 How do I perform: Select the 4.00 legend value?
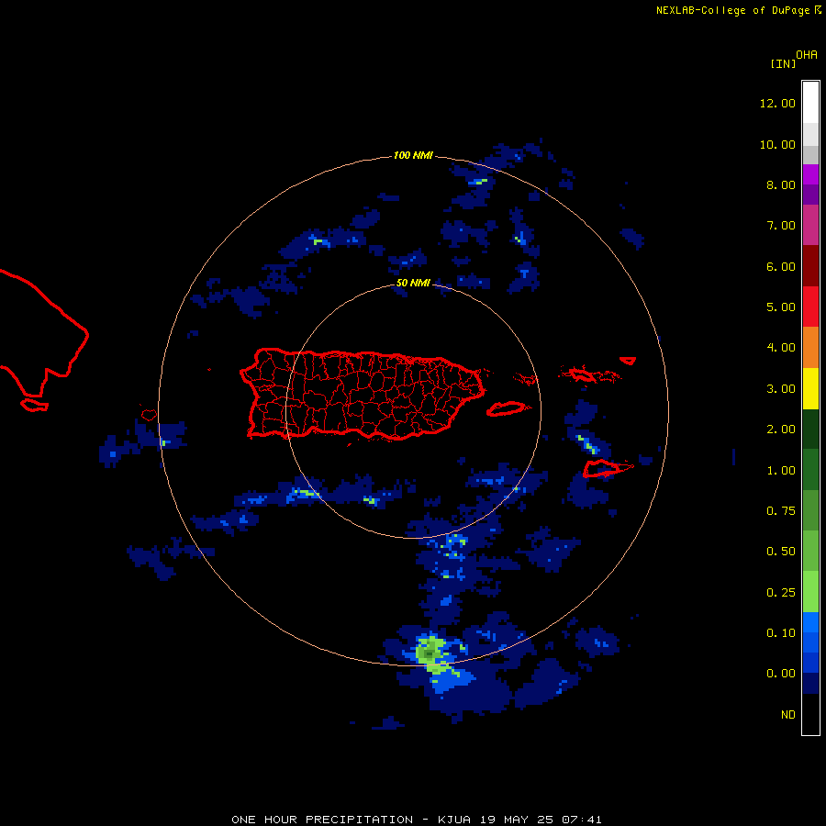coord(781,348)
